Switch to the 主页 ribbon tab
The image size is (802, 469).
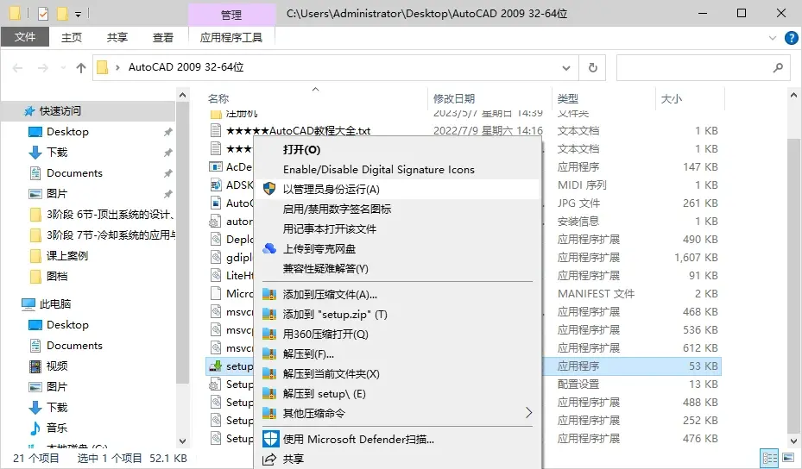pos(72,37)
